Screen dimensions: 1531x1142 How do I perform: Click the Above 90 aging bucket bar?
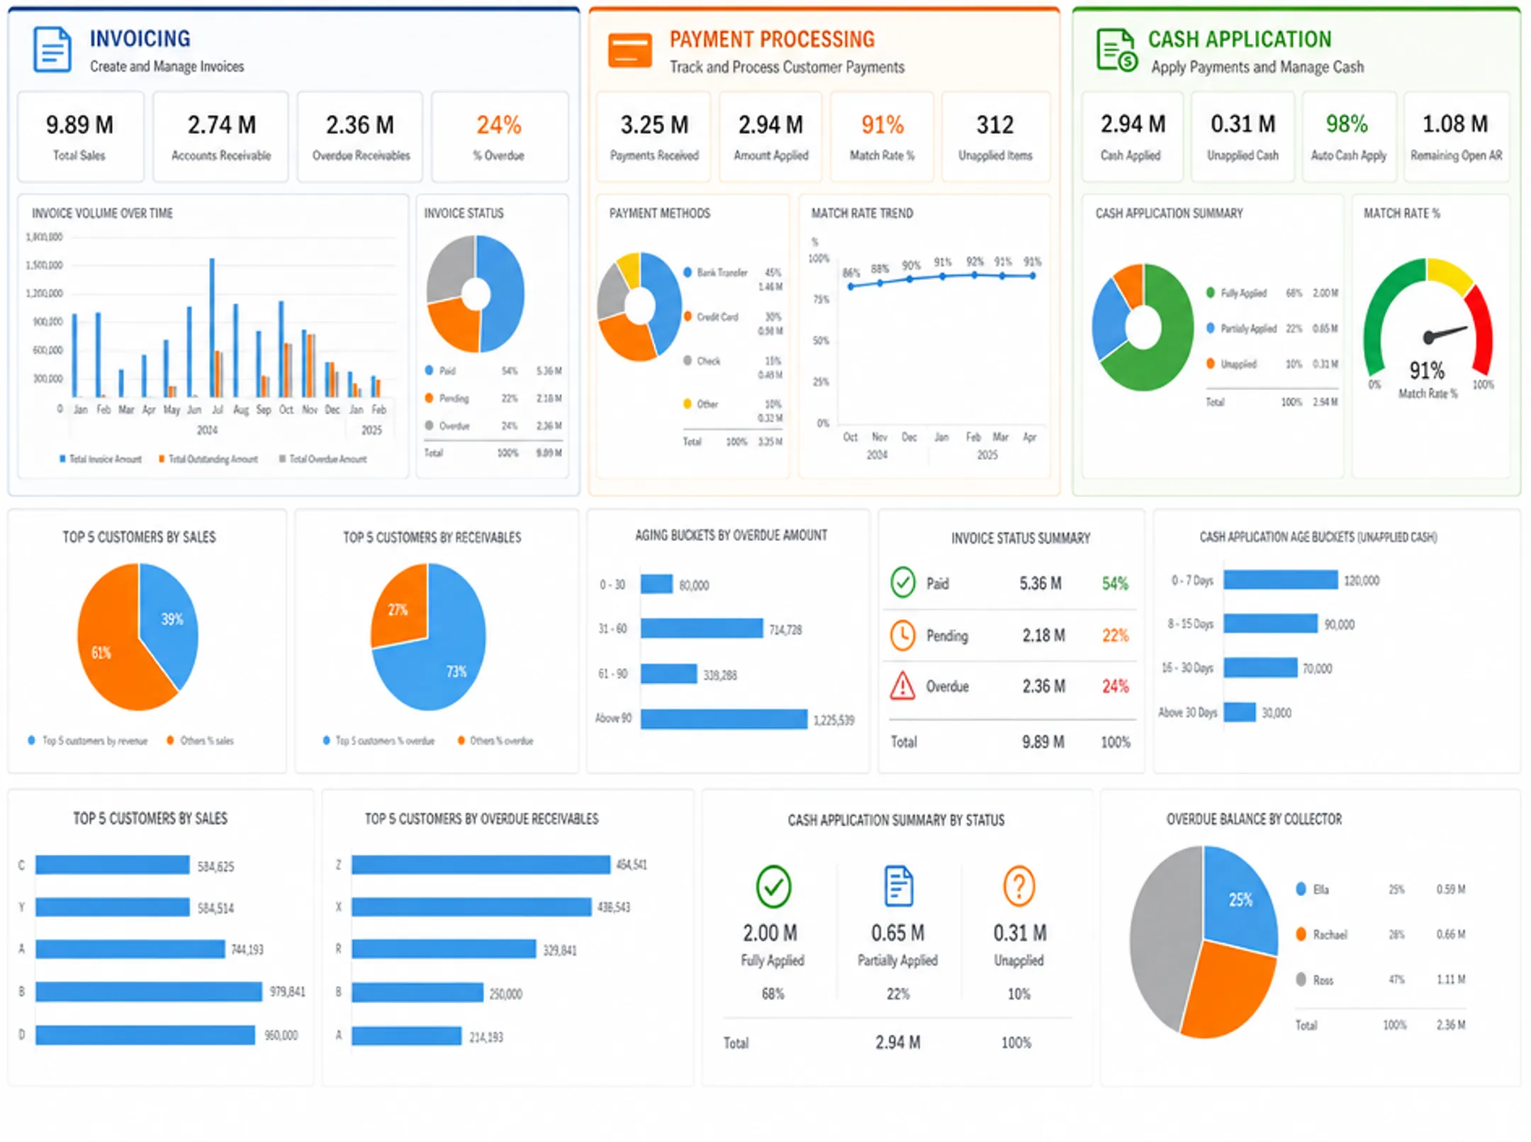click(724, 719)
